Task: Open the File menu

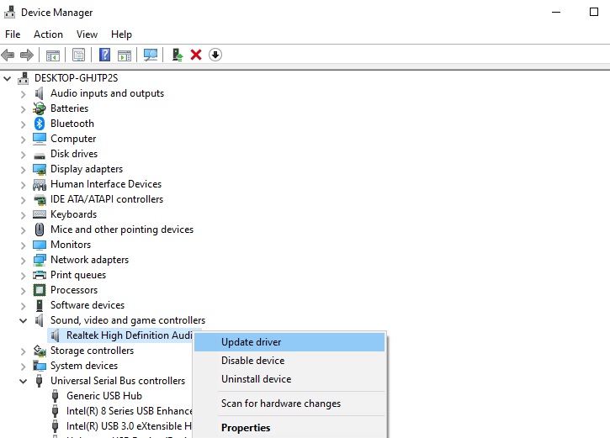Action: point(13,34)
